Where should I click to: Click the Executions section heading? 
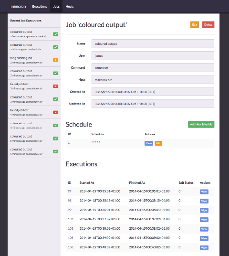(82, 164)
